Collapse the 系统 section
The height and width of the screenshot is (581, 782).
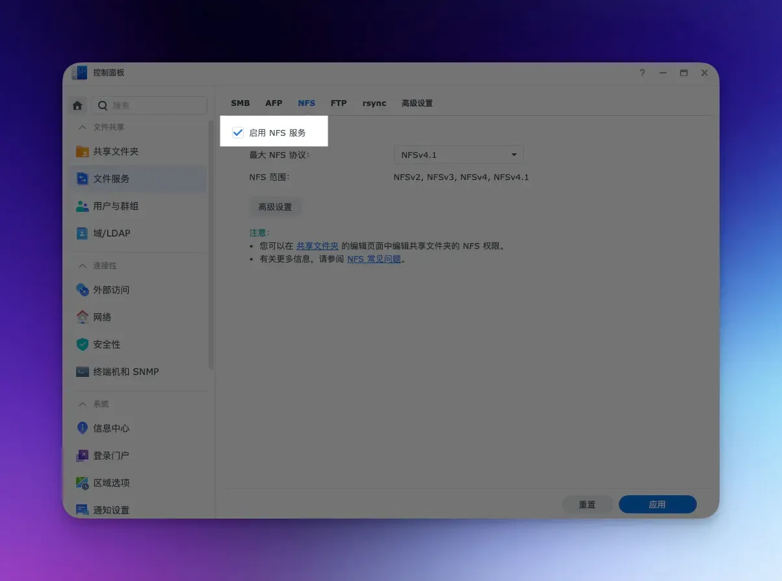click(x=83, y=404)
